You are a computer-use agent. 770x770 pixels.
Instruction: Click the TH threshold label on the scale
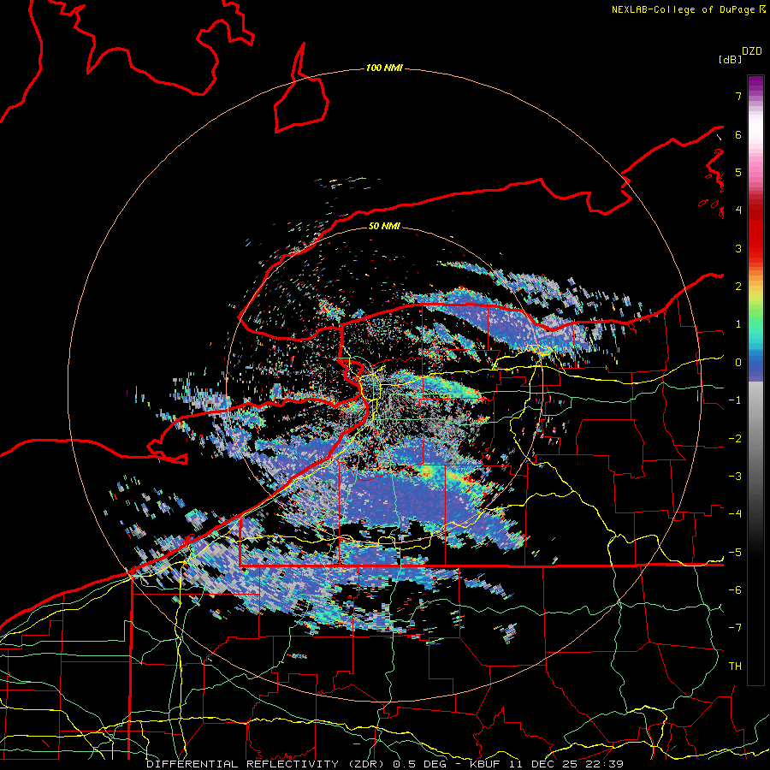(735, 666)
